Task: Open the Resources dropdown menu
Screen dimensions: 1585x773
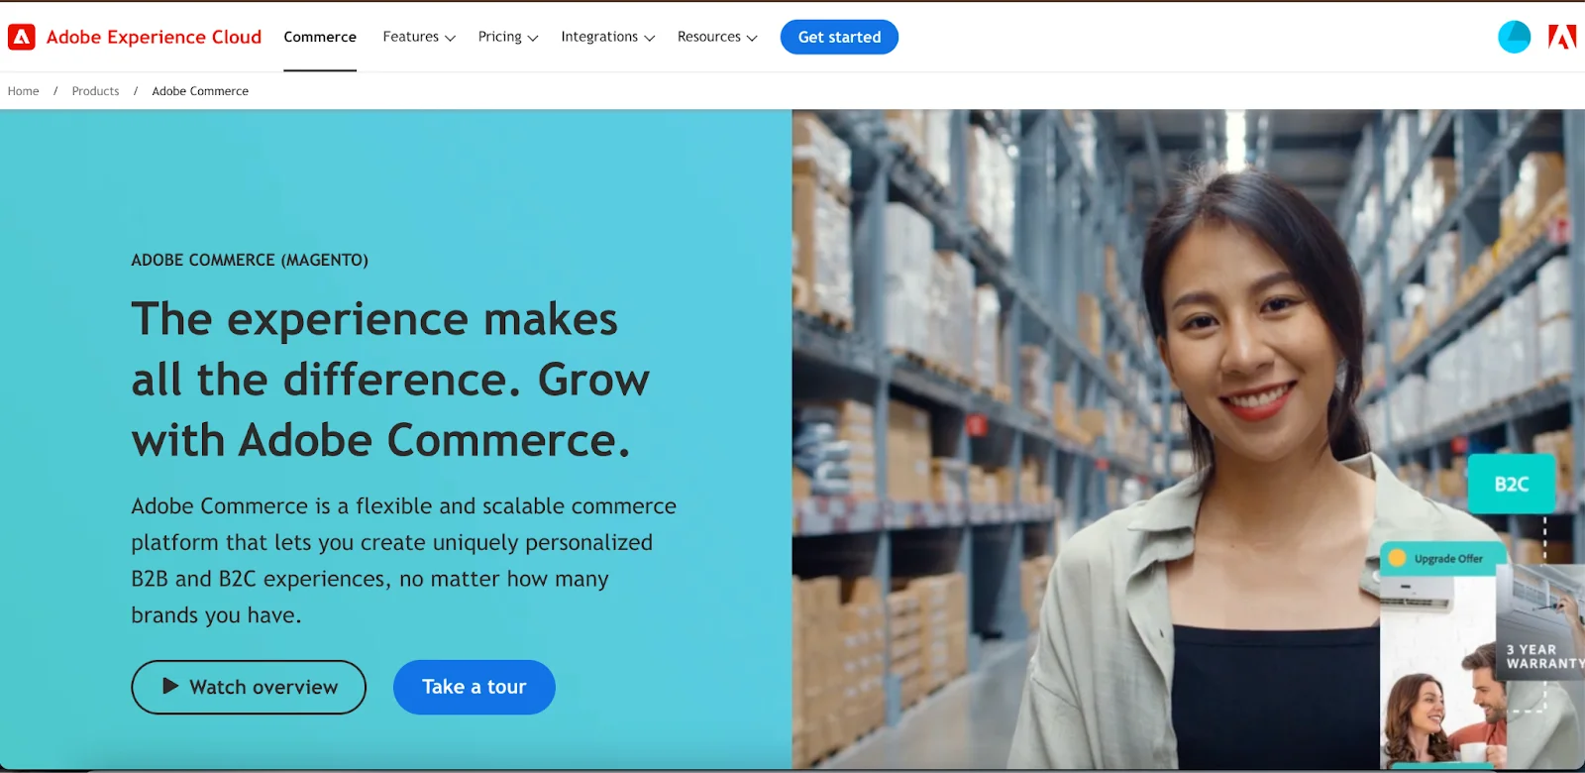Action: point(717,37)
